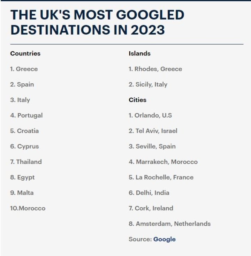Click the Spain country entry
The width and height of the screenshot is (251, 256).
click(22, 84)
